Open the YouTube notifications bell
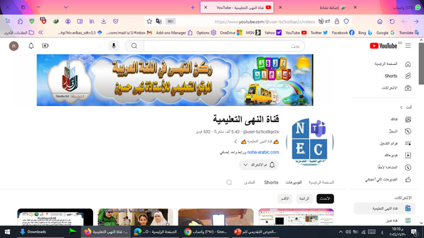Image resolution: width=424 pixels, height=238 pixels. point(31,46)
